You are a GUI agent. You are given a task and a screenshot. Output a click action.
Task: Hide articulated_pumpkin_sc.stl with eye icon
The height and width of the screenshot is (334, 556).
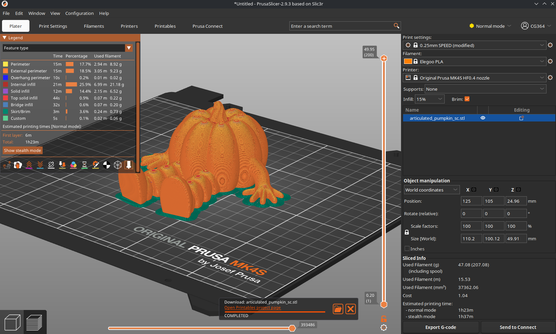(483, 118)
